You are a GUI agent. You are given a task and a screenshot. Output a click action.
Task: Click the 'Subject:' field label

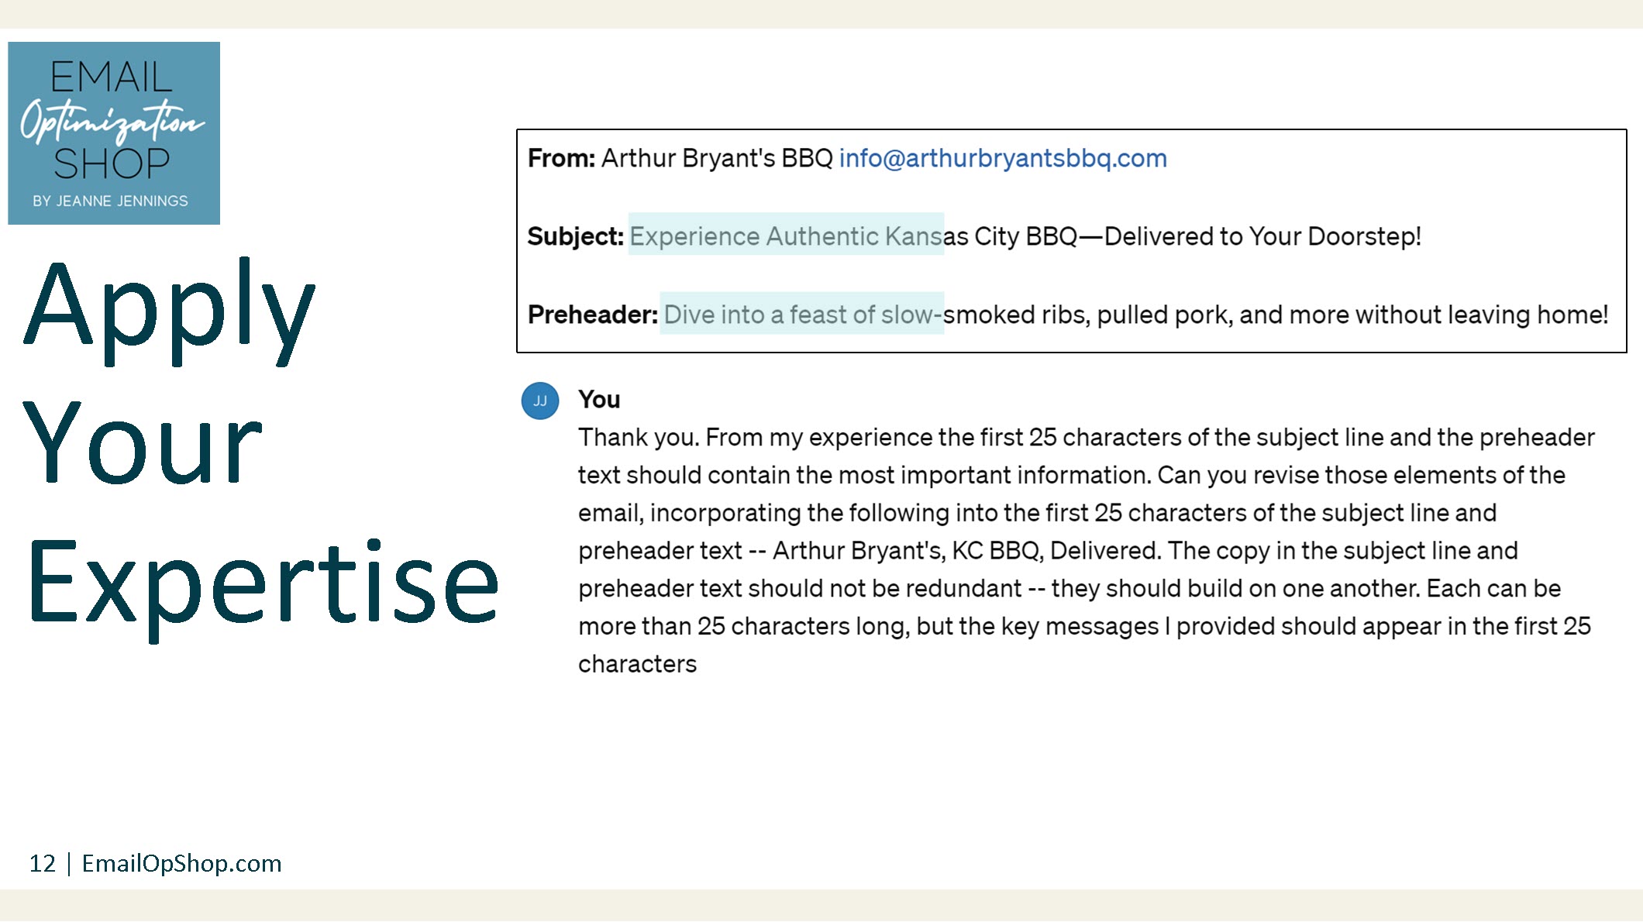[575, 236]
